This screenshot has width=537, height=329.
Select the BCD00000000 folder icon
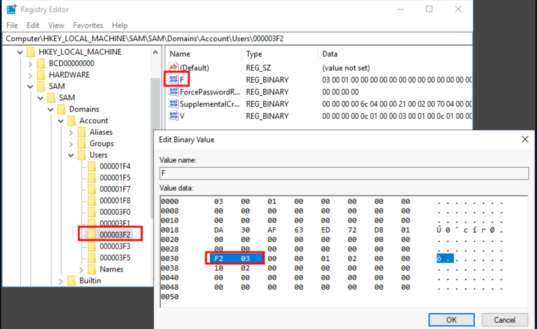tap(41, 64)
